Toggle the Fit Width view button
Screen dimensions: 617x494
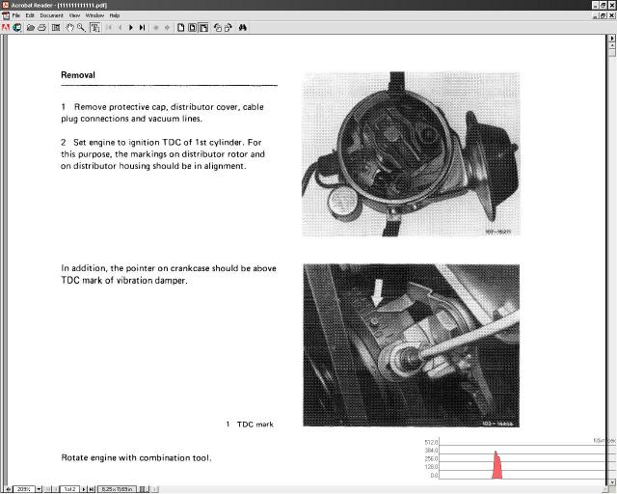203,28
